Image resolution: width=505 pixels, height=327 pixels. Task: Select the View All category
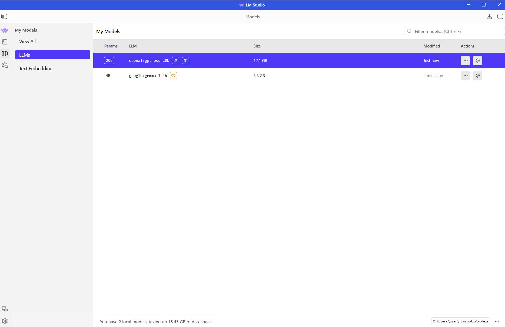pyautogui.click(x=27, y=42)
